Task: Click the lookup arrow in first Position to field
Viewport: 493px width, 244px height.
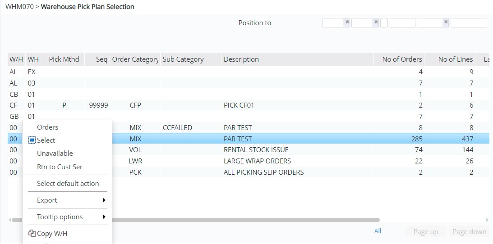Action: [346, 22]
